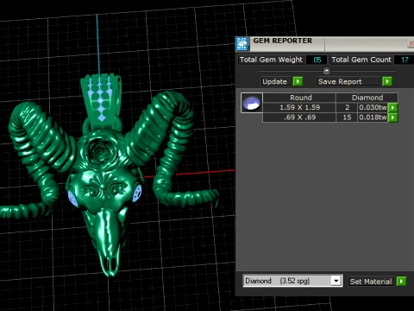Click the Gem Reporter panel icon
This screenshot has height=311, width=414.
(x=242, y=44)
